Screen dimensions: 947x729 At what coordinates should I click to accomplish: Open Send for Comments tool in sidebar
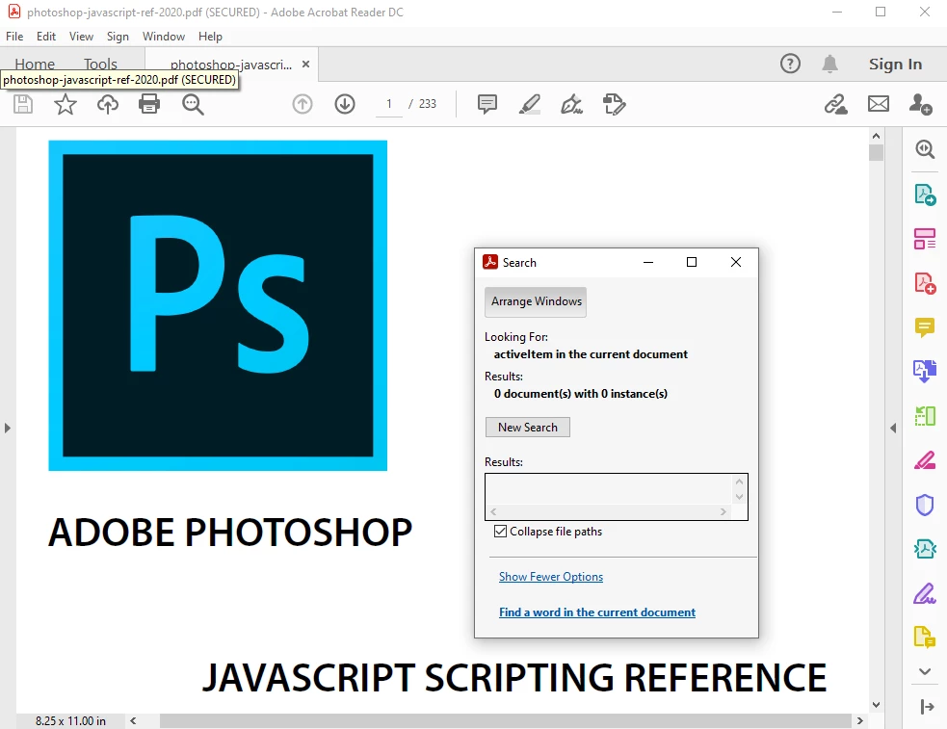(x=925, y=637)
